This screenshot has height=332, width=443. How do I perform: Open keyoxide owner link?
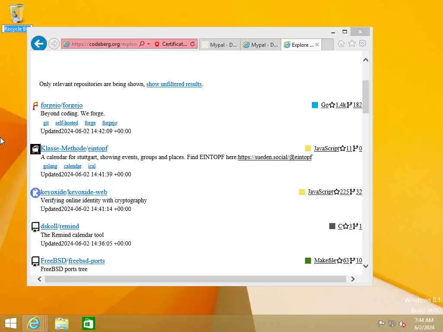click(53, 192)
